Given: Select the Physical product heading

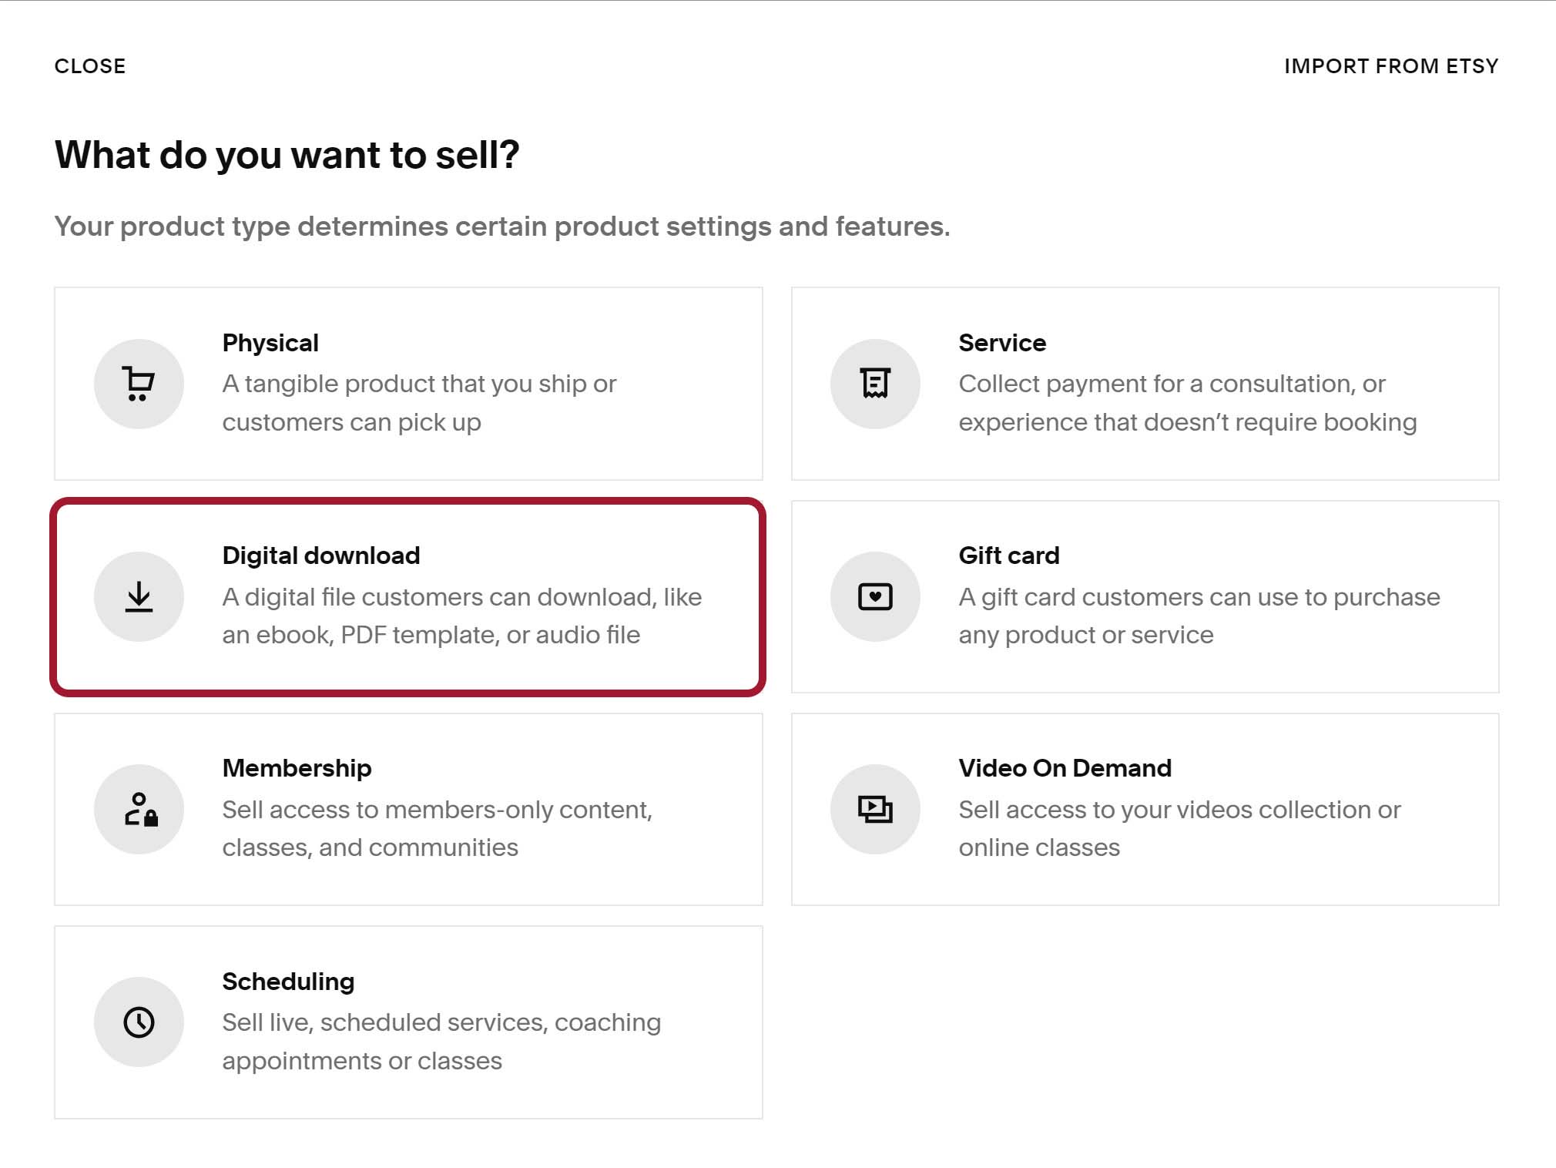Looking at the screenshot, I should click(270, 343).
